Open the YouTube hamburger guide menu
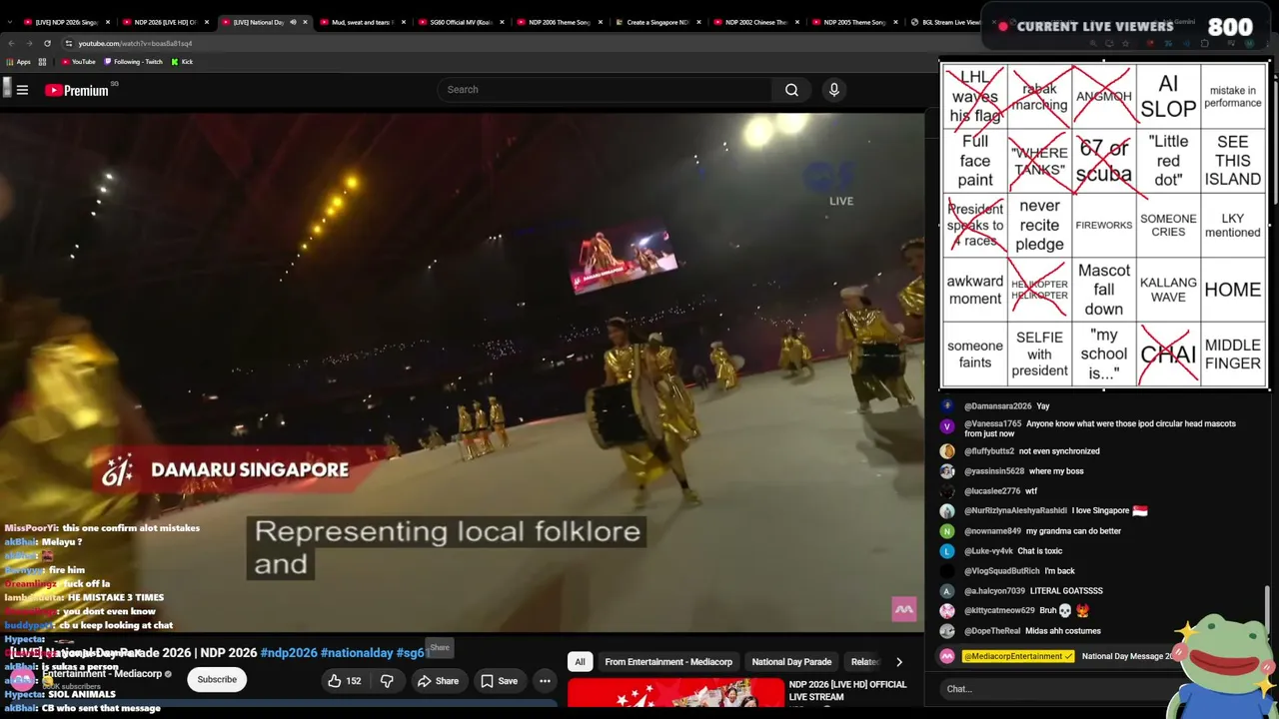This screenshot has width=1279, height=719. pos(22,90)
